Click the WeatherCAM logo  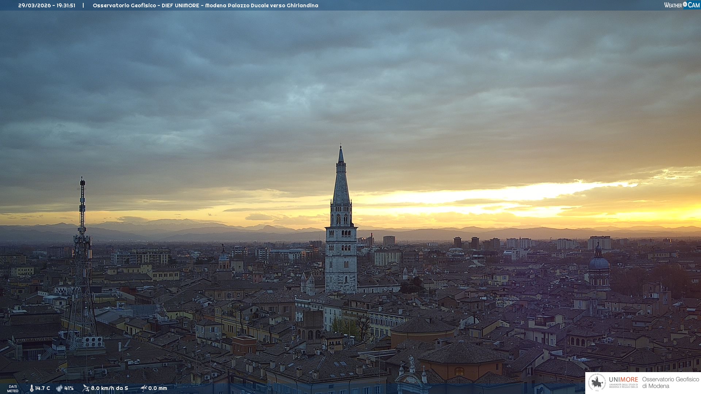682,5
